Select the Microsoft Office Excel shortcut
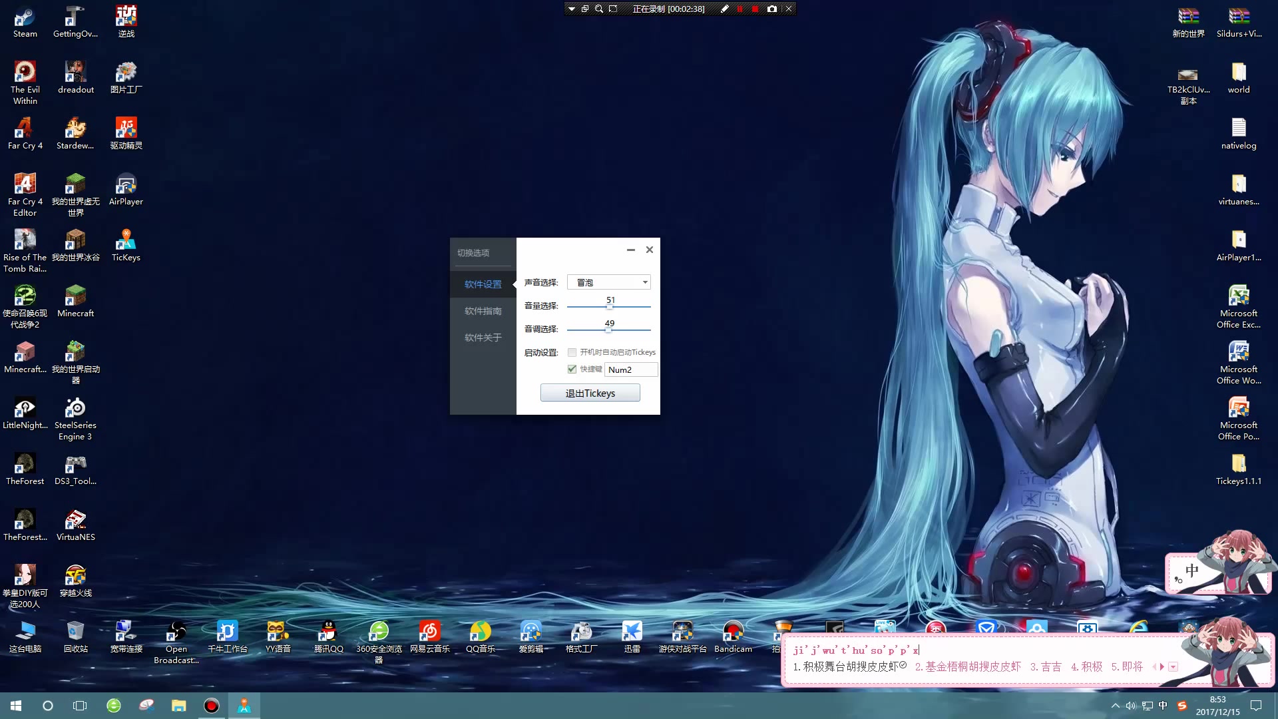The width and height of the screenshot is (1278, 719). 1239,306
